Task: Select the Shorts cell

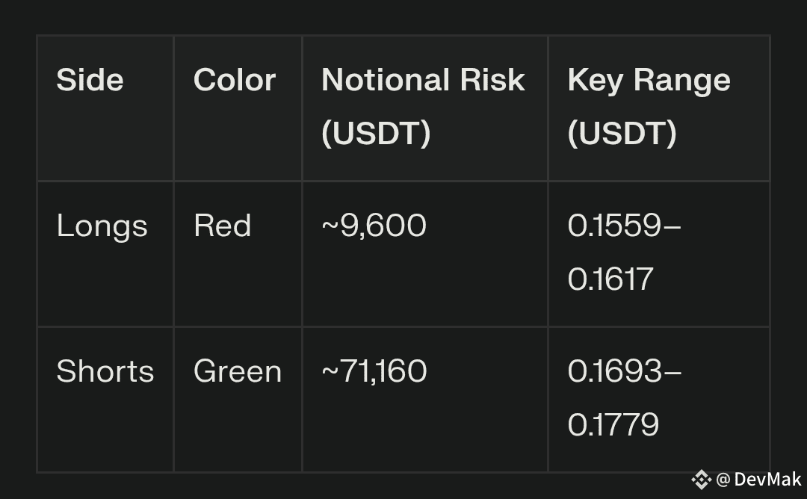Action: [105, 371]
